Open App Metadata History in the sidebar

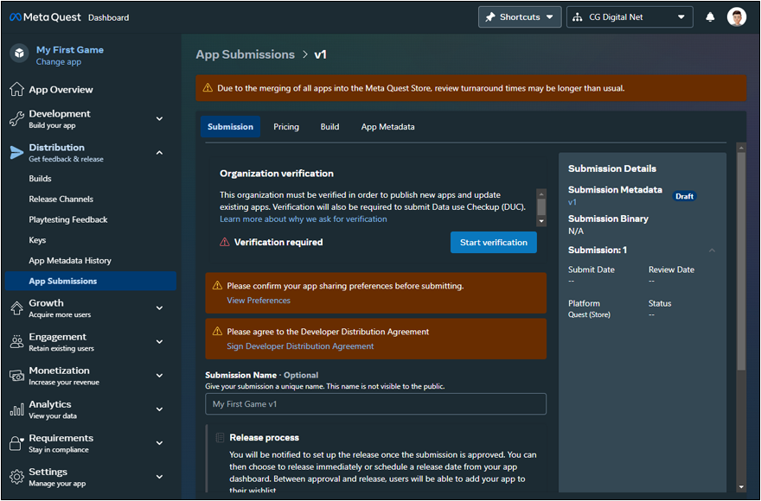click(x=70, y=261)
